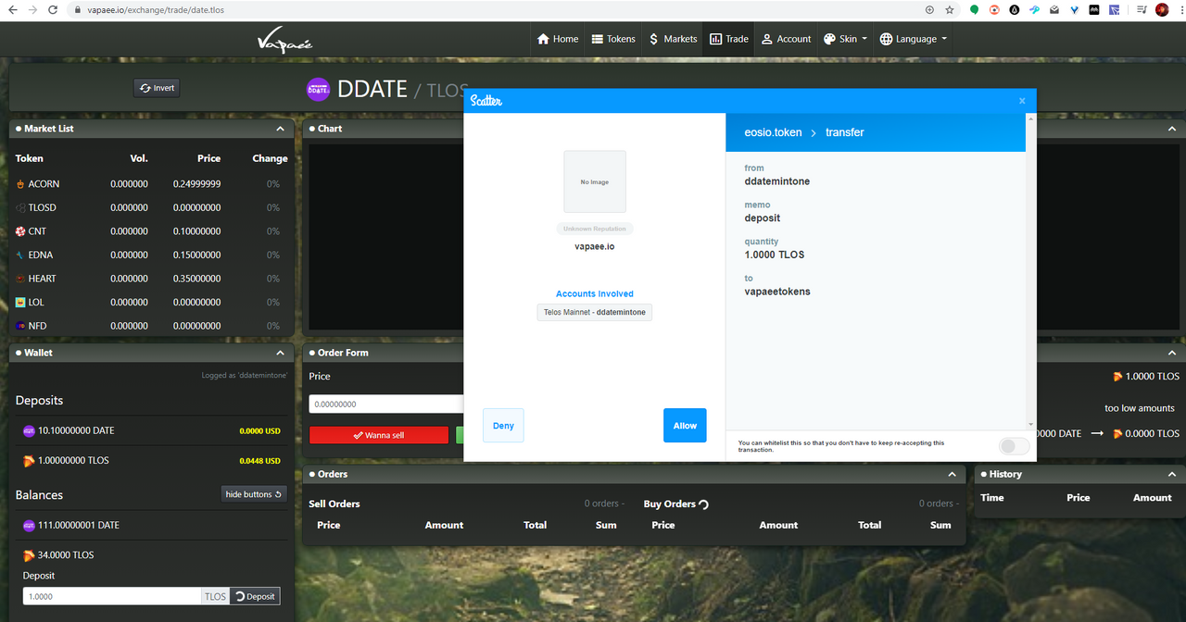Click the TLOS icon under Deposits

click(29, 461)
